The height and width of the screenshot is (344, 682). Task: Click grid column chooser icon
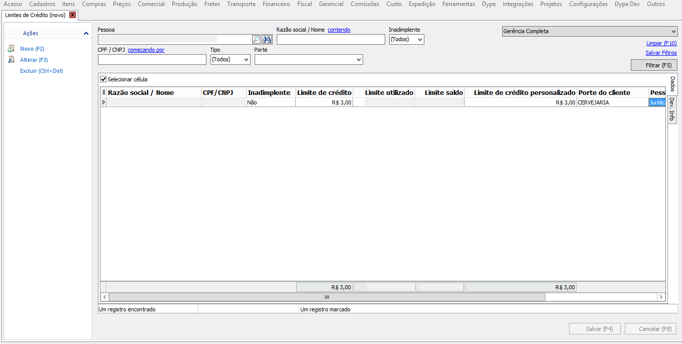[103, 92]
